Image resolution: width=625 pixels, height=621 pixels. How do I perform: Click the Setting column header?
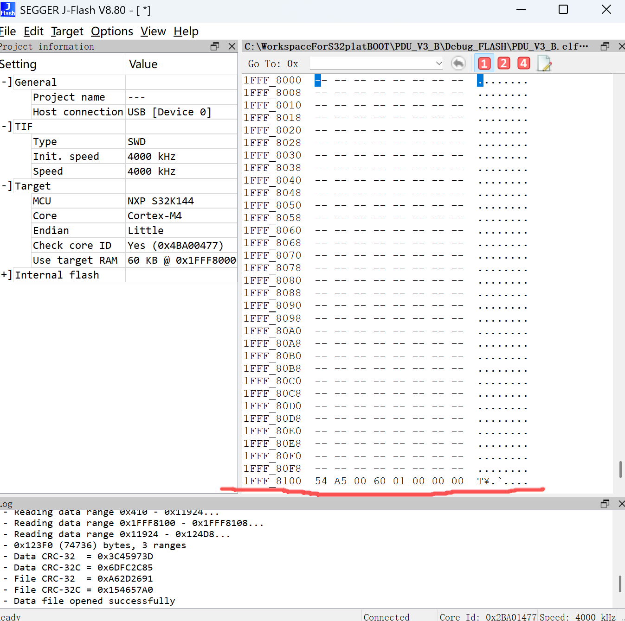(x=18, y=64)
